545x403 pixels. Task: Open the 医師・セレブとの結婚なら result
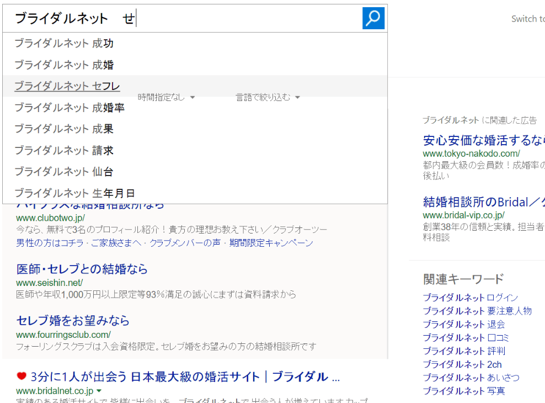tap(82, 269)
